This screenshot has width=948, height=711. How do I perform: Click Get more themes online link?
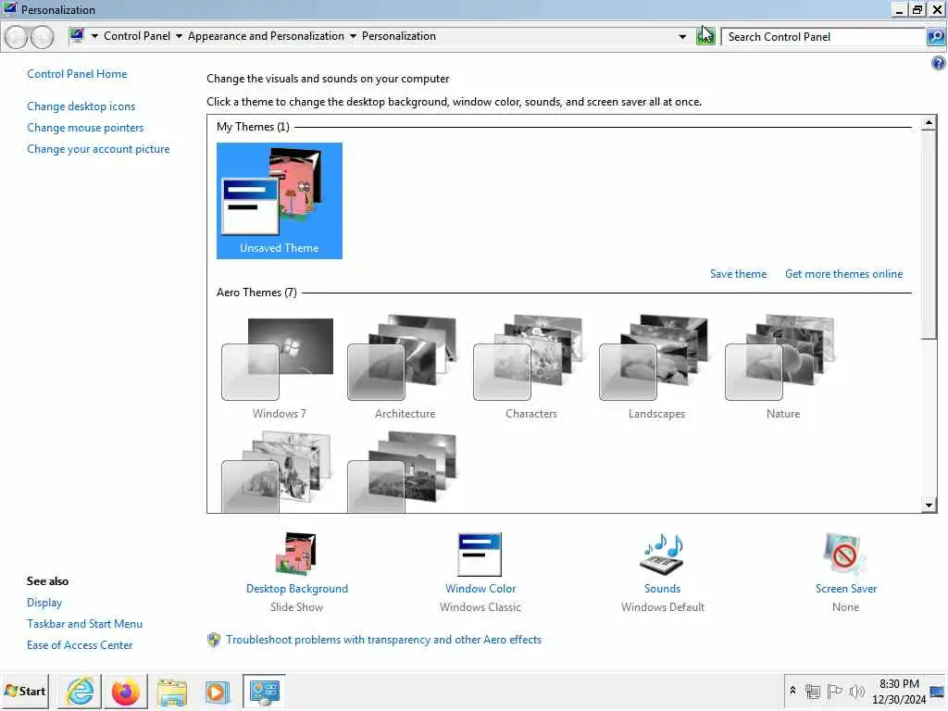843,274
